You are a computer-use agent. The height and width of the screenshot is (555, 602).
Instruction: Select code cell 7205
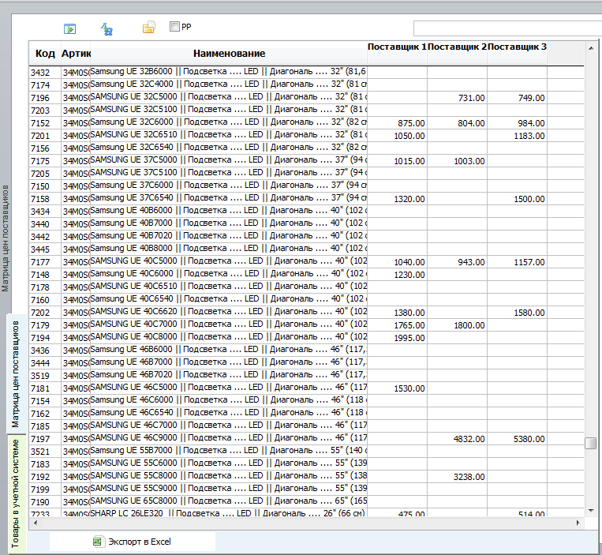coord(45,174)
